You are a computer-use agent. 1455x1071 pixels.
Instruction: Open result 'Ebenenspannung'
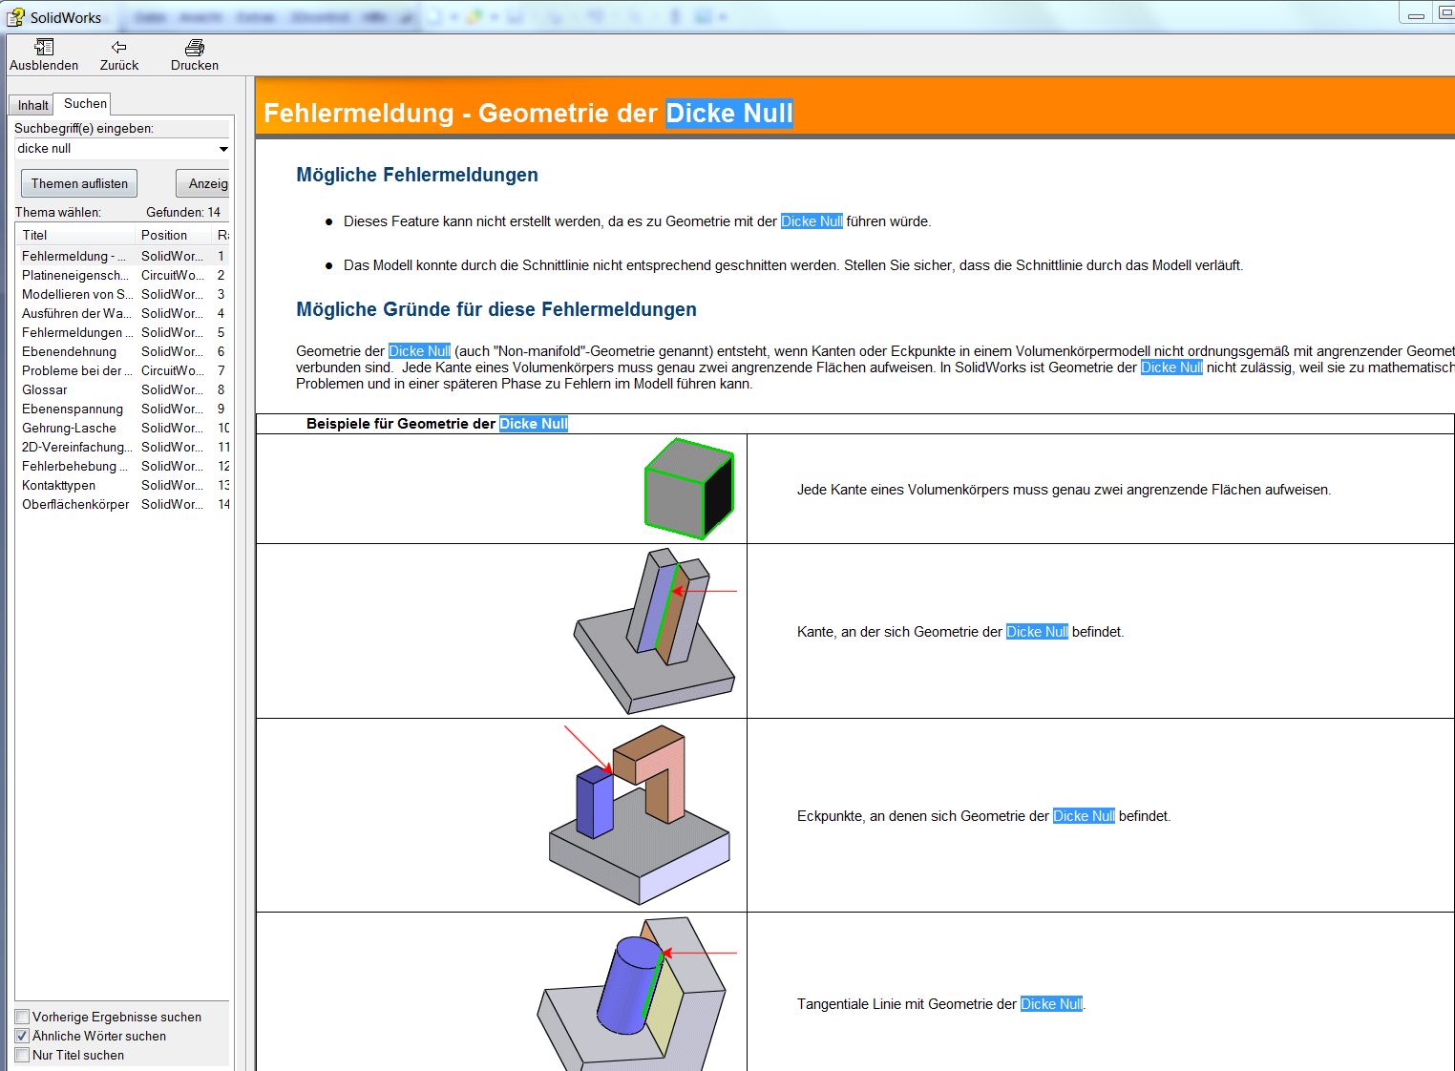click(122, 409)
